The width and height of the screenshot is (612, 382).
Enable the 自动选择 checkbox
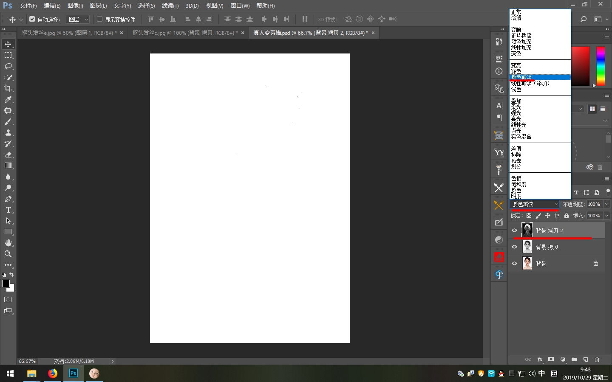(x=32, y=19)
